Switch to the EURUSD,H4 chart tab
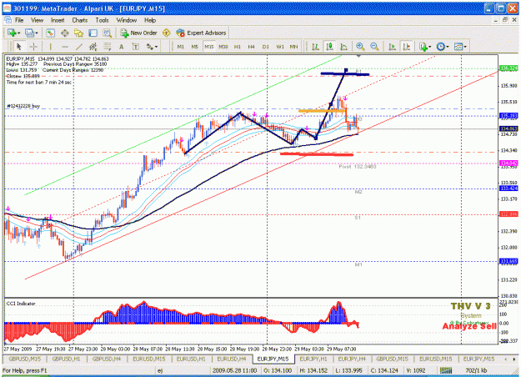 [x=232, y=359]
